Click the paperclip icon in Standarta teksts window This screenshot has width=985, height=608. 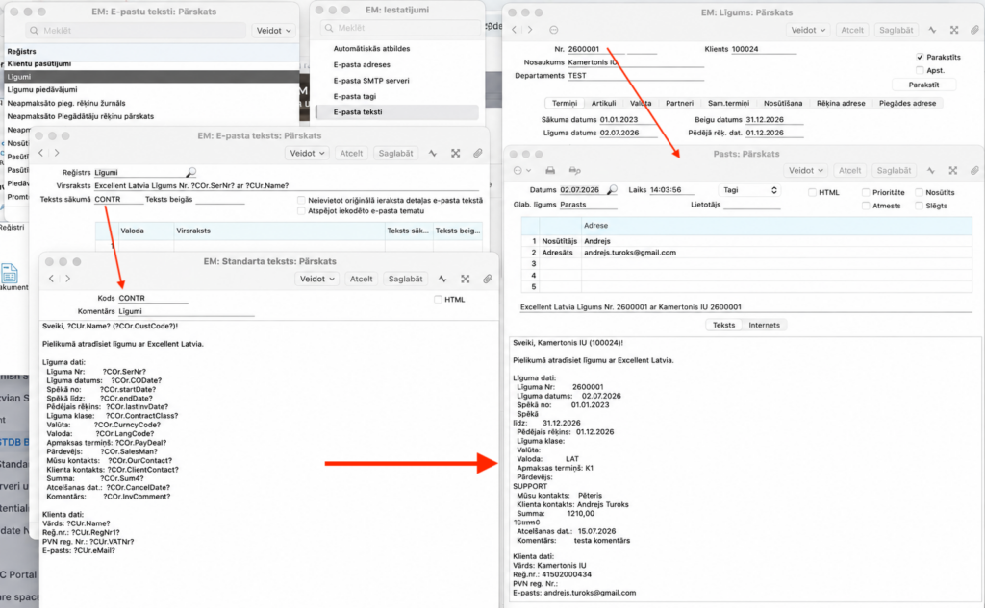coord(488,279)
